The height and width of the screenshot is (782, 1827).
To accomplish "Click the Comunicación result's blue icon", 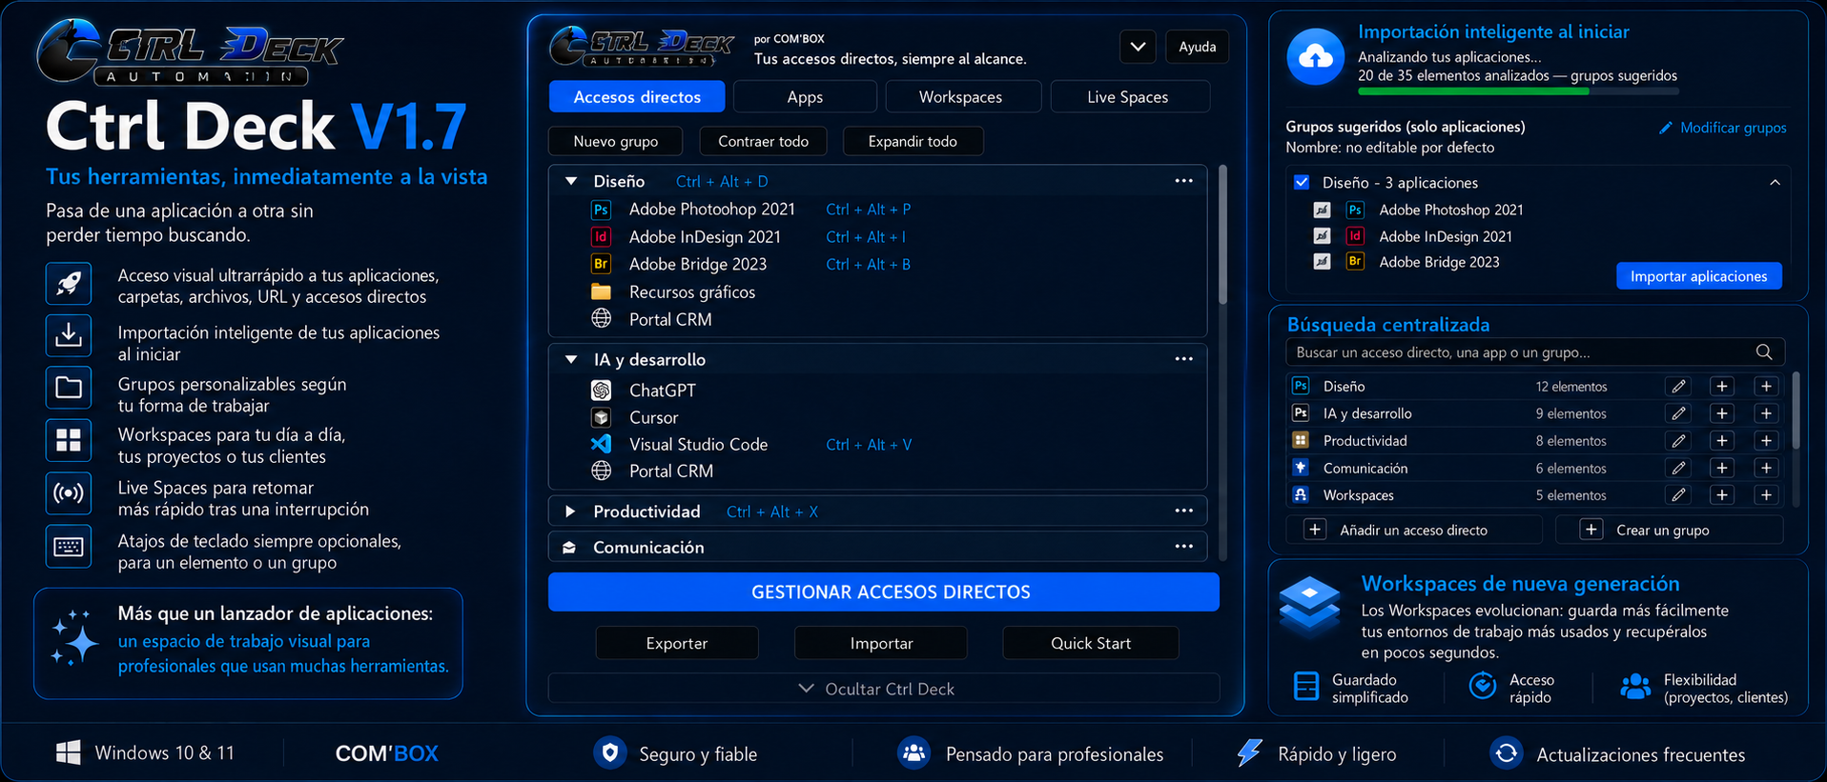I will click(1301, 468).
